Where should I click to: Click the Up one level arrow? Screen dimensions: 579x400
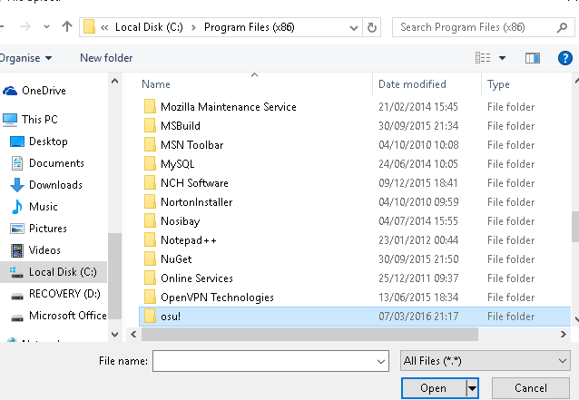pos(67,26)
